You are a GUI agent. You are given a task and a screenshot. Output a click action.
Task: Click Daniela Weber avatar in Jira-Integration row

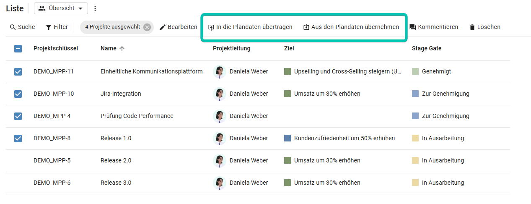coord(219,94)
